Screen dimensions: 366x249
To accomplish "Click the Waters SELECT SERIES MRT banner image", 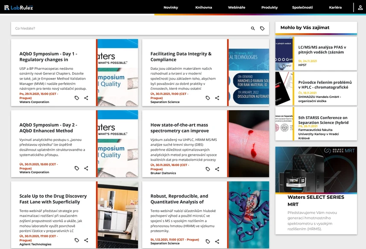I will [316, 170].
